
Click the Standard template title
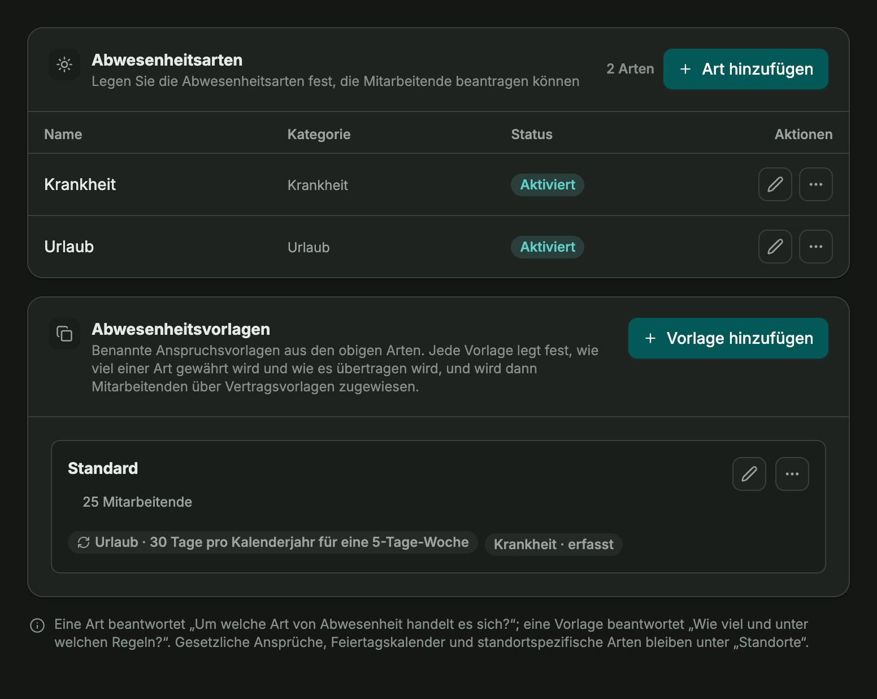tap(103, 468)
